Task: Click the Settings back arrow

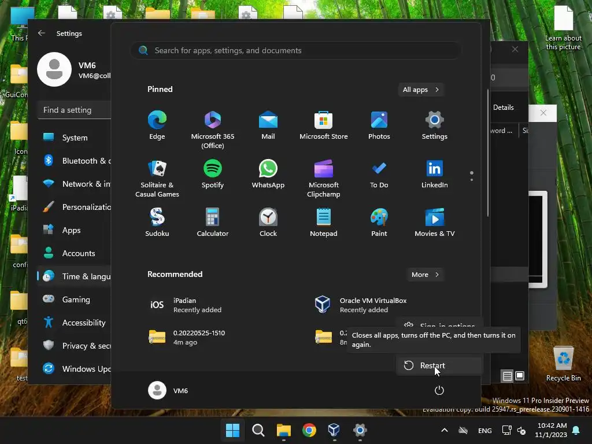Action: (x=42, y=33)
